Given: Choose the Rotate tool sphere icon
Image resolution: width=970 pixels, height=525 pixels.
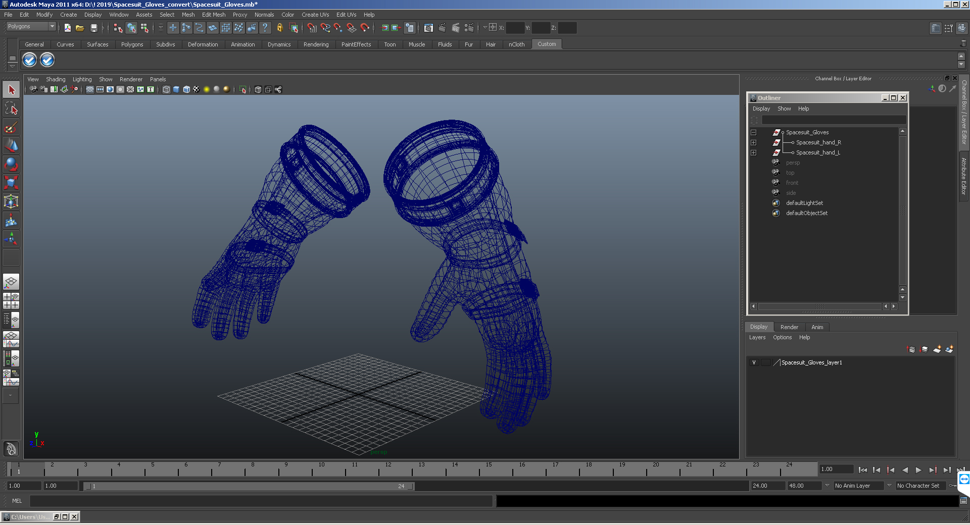Looking at the screenshot, I should (11, 164).
